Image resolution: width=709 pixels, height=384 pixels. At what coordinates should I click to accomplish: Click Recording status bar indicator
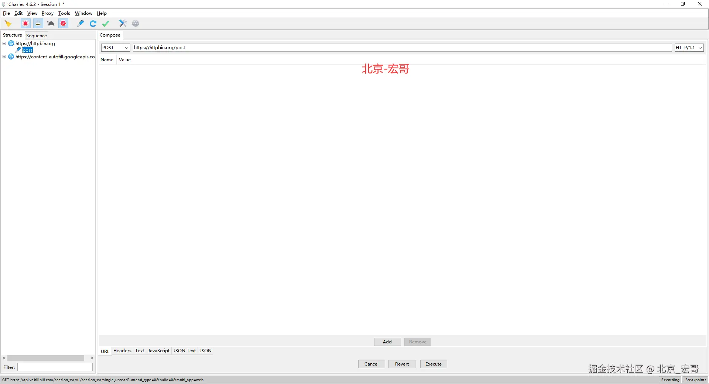670,380
